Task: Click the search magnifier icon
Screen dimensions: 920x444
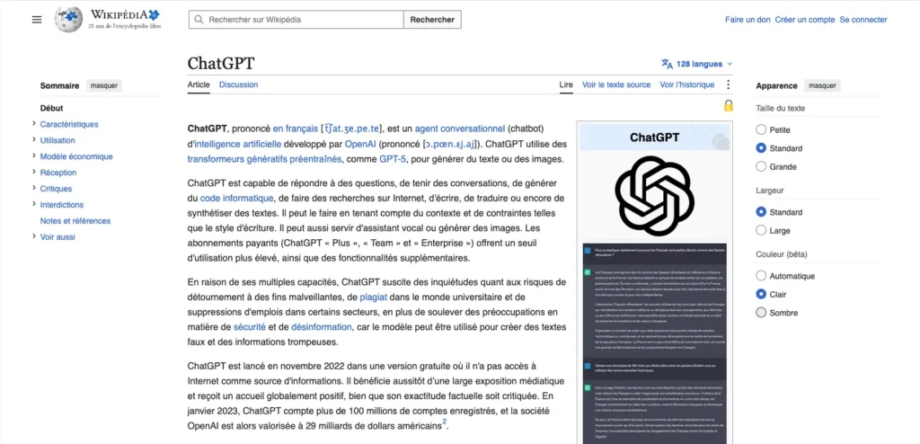Action: 199,20
